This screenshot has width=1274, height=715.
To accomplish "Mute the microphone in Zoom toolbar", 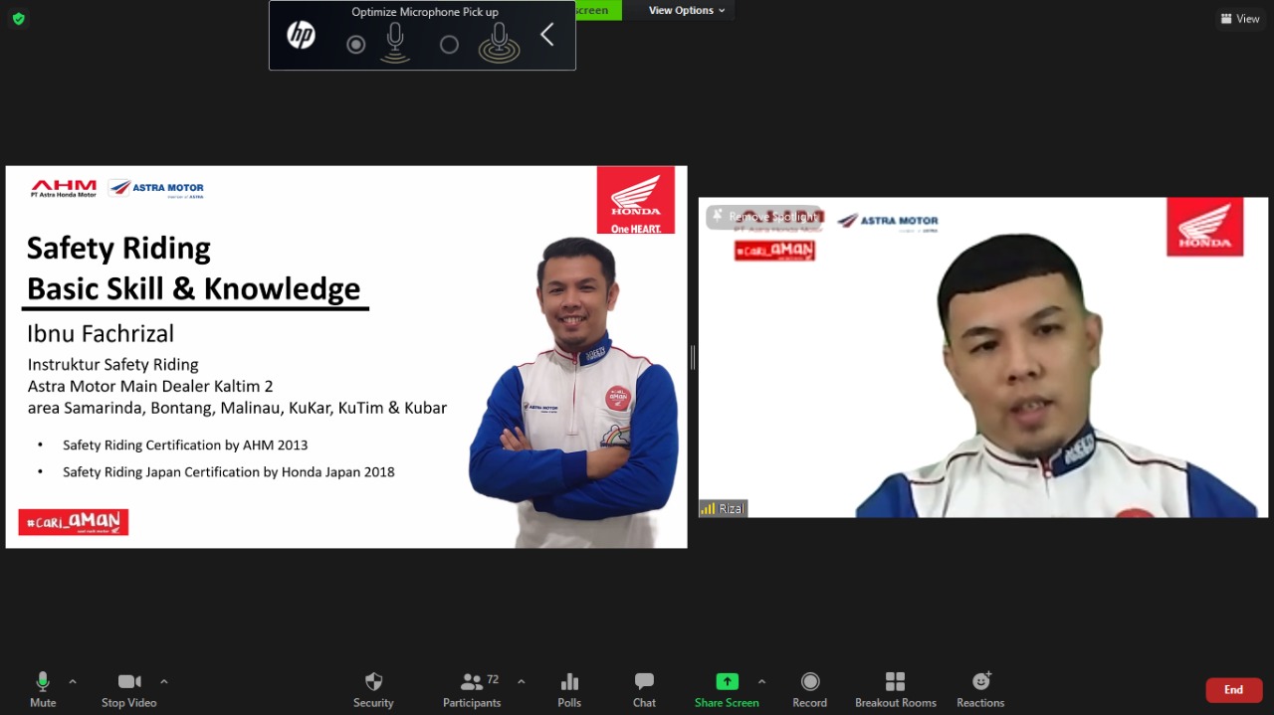I will [x=43, y=689].
